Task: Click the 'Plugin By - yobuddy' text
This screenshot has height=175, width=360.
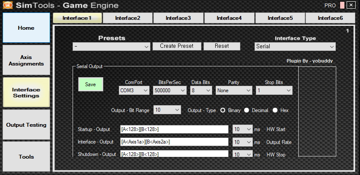Action: tap(309, 61)
